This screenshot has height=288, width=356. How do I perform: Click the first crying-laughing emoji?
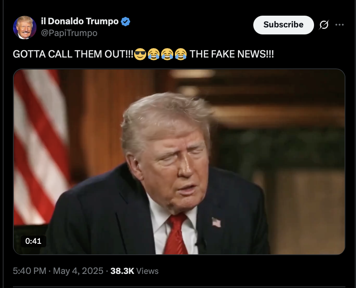(x=154, y=54)
